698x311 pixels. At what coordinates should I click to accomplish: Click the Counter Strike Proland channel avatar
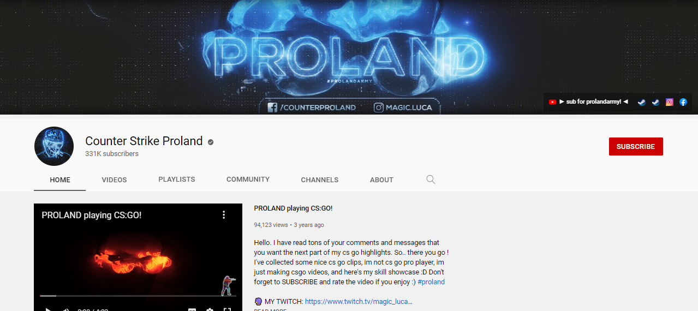pyautogui.click(x=54, y=146)
